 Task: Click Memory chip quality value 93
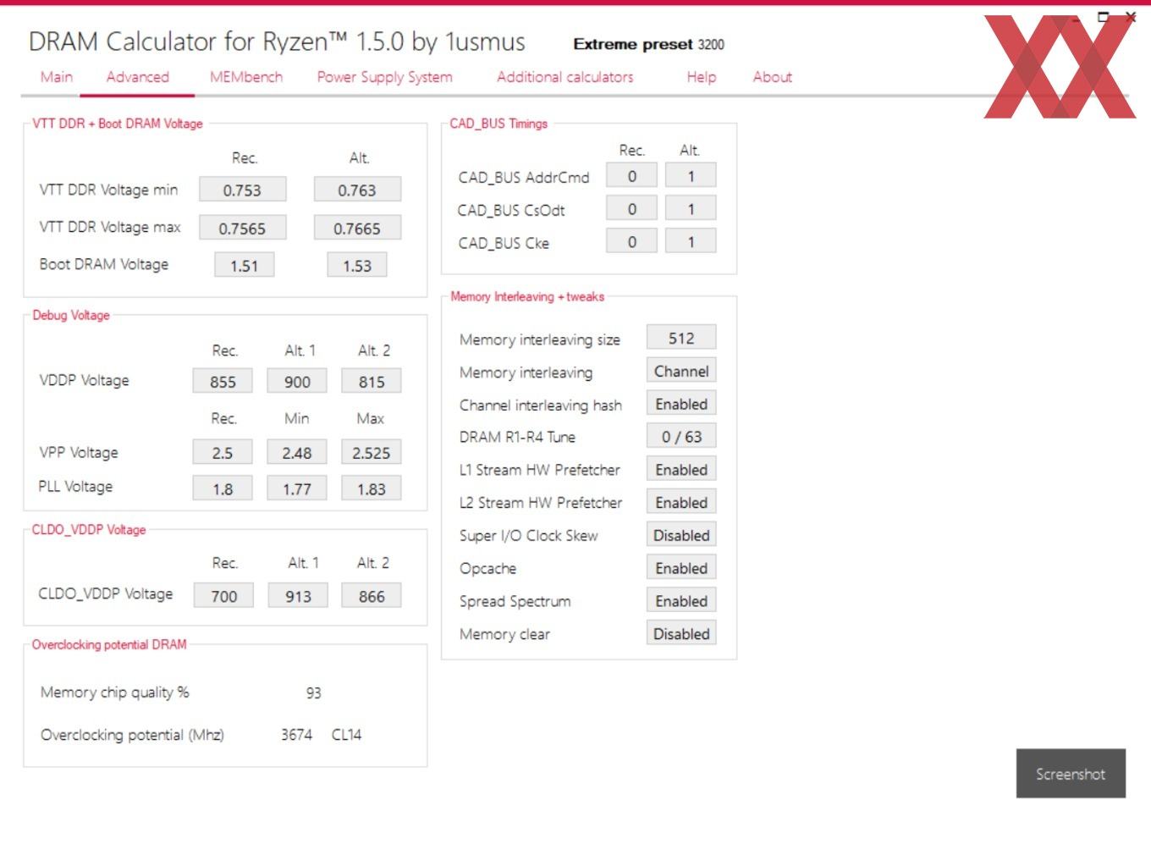(x=313, y=692)
